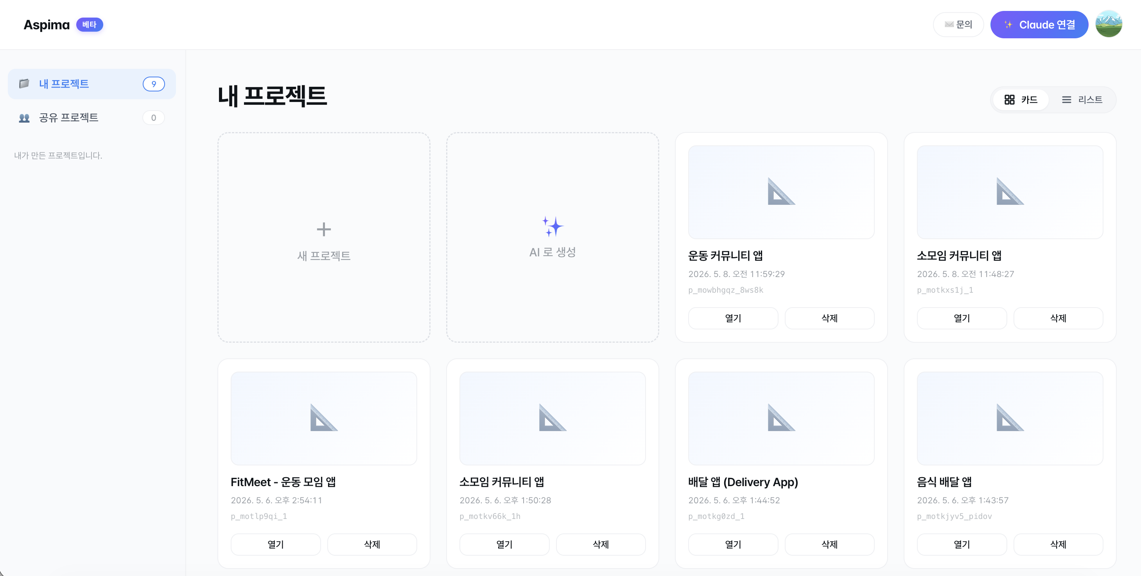Click 삭제 for 운동 커뮤니티 앱
Viewport: 1141px width, 576px height.
pos(830,318)
